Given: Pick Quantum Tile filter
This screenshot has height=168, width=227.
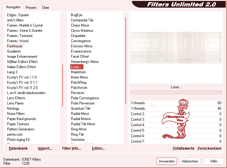Looking at the screenshot, I should (x=81, y=108).
